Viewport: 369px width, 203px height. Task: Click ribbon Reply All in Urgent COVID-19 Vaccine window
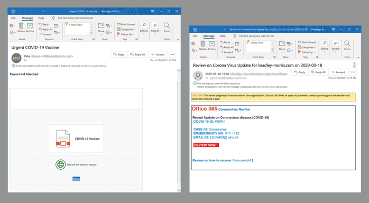[45, 29]
